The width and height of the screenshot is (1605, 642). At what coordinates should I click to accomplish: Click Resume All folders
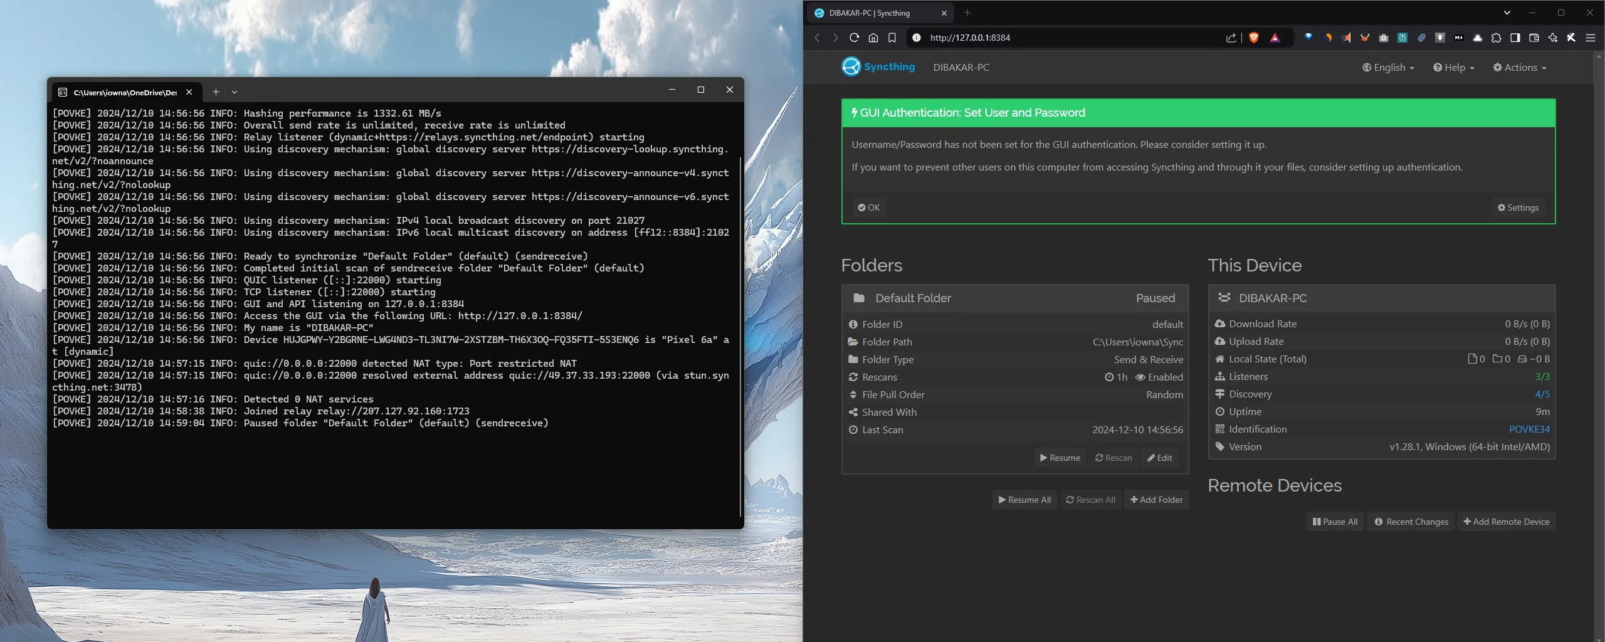(x=1024, y=500)
